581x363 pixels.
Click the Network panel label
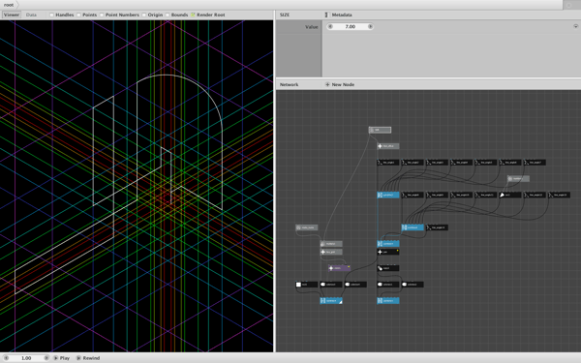coord(289,84)
